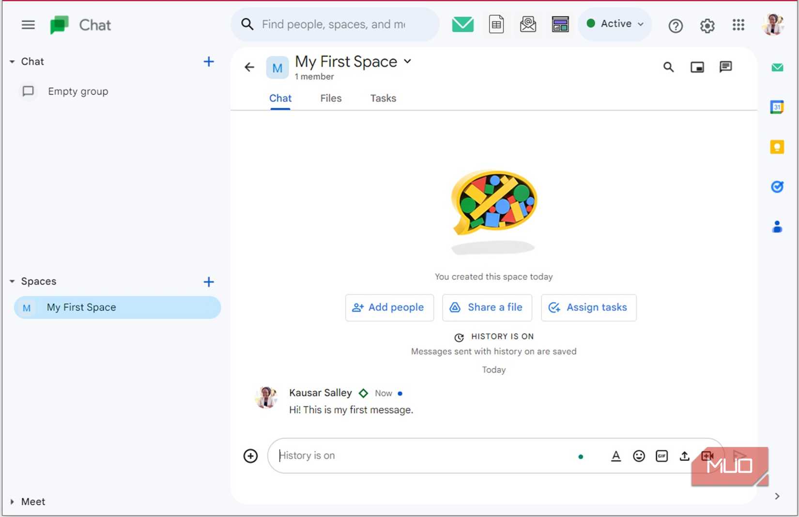799x517 pixels.
Task: Upload a file using the upload icon
Action: pos(684,456)
